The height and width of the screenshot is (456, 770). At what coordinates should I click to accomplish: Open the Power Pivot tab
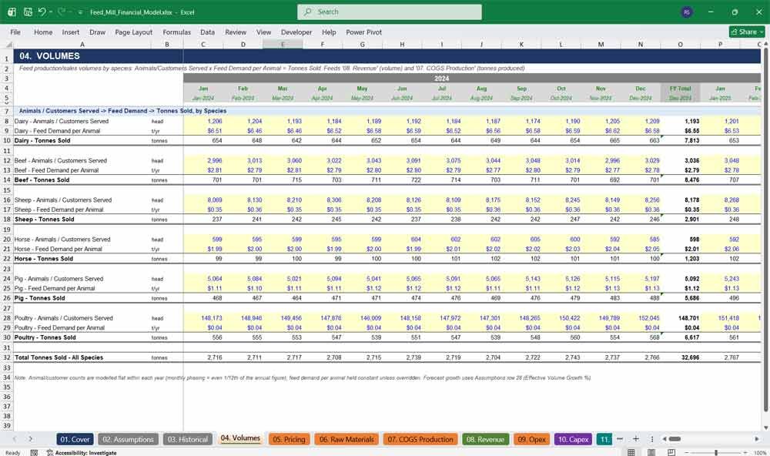[x=363, y=32]
